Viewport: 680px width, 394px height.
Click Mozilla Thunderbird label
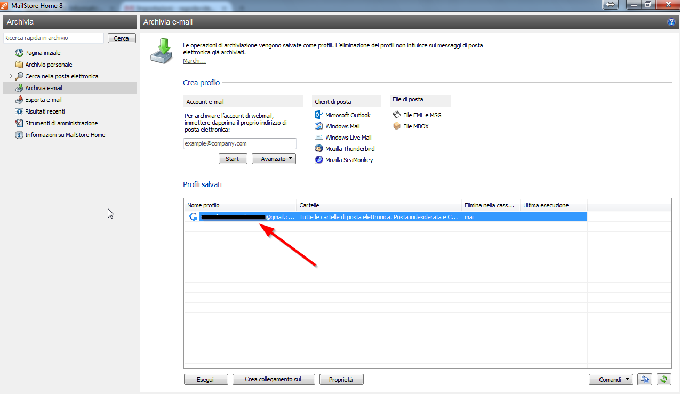click(350, 149)
